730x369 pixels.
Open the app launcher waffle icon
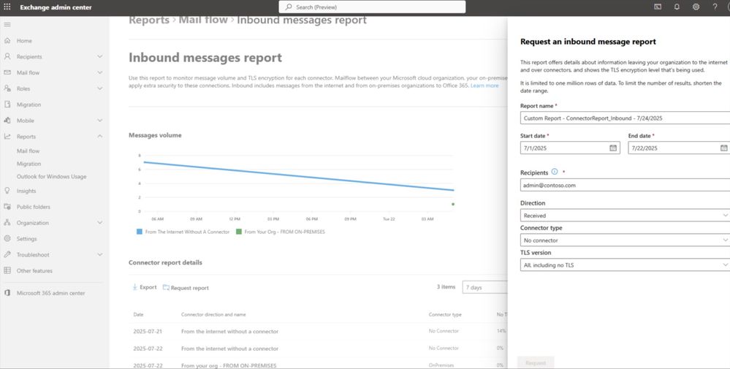(7, 7)
